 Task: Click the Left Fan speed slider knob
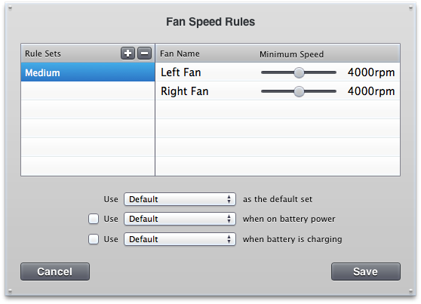pyautogui.click(x=299, y=72)
